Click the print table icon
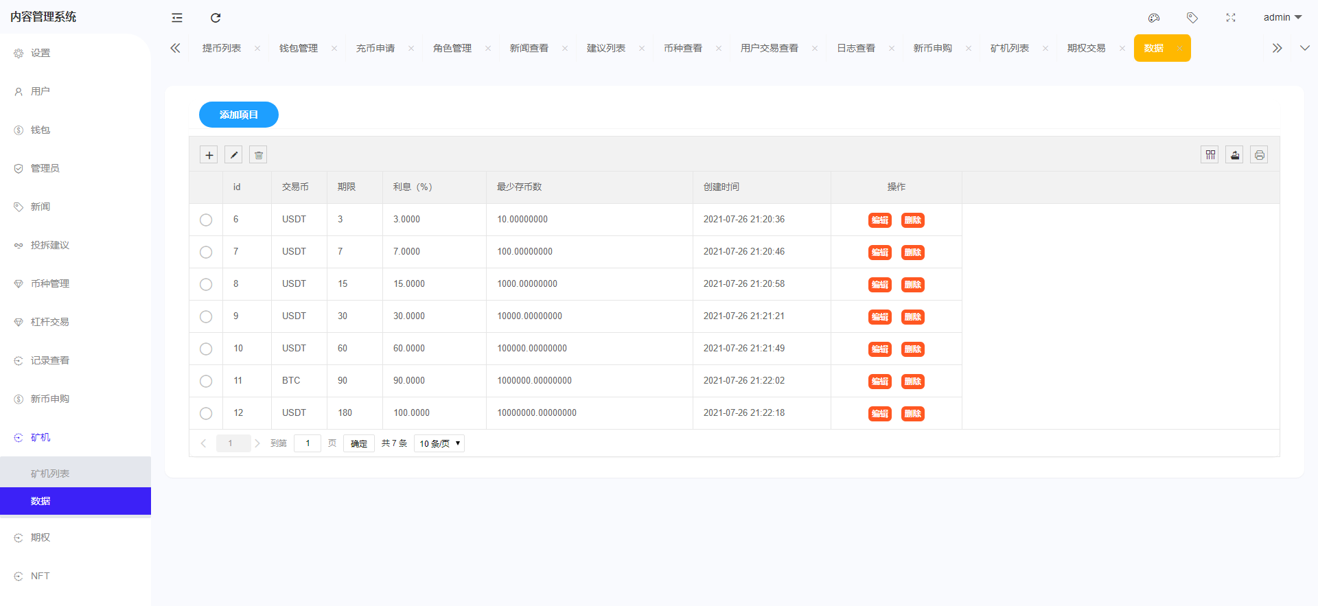This screenshot has width=1318, height=606. (x=1259, y=155)
